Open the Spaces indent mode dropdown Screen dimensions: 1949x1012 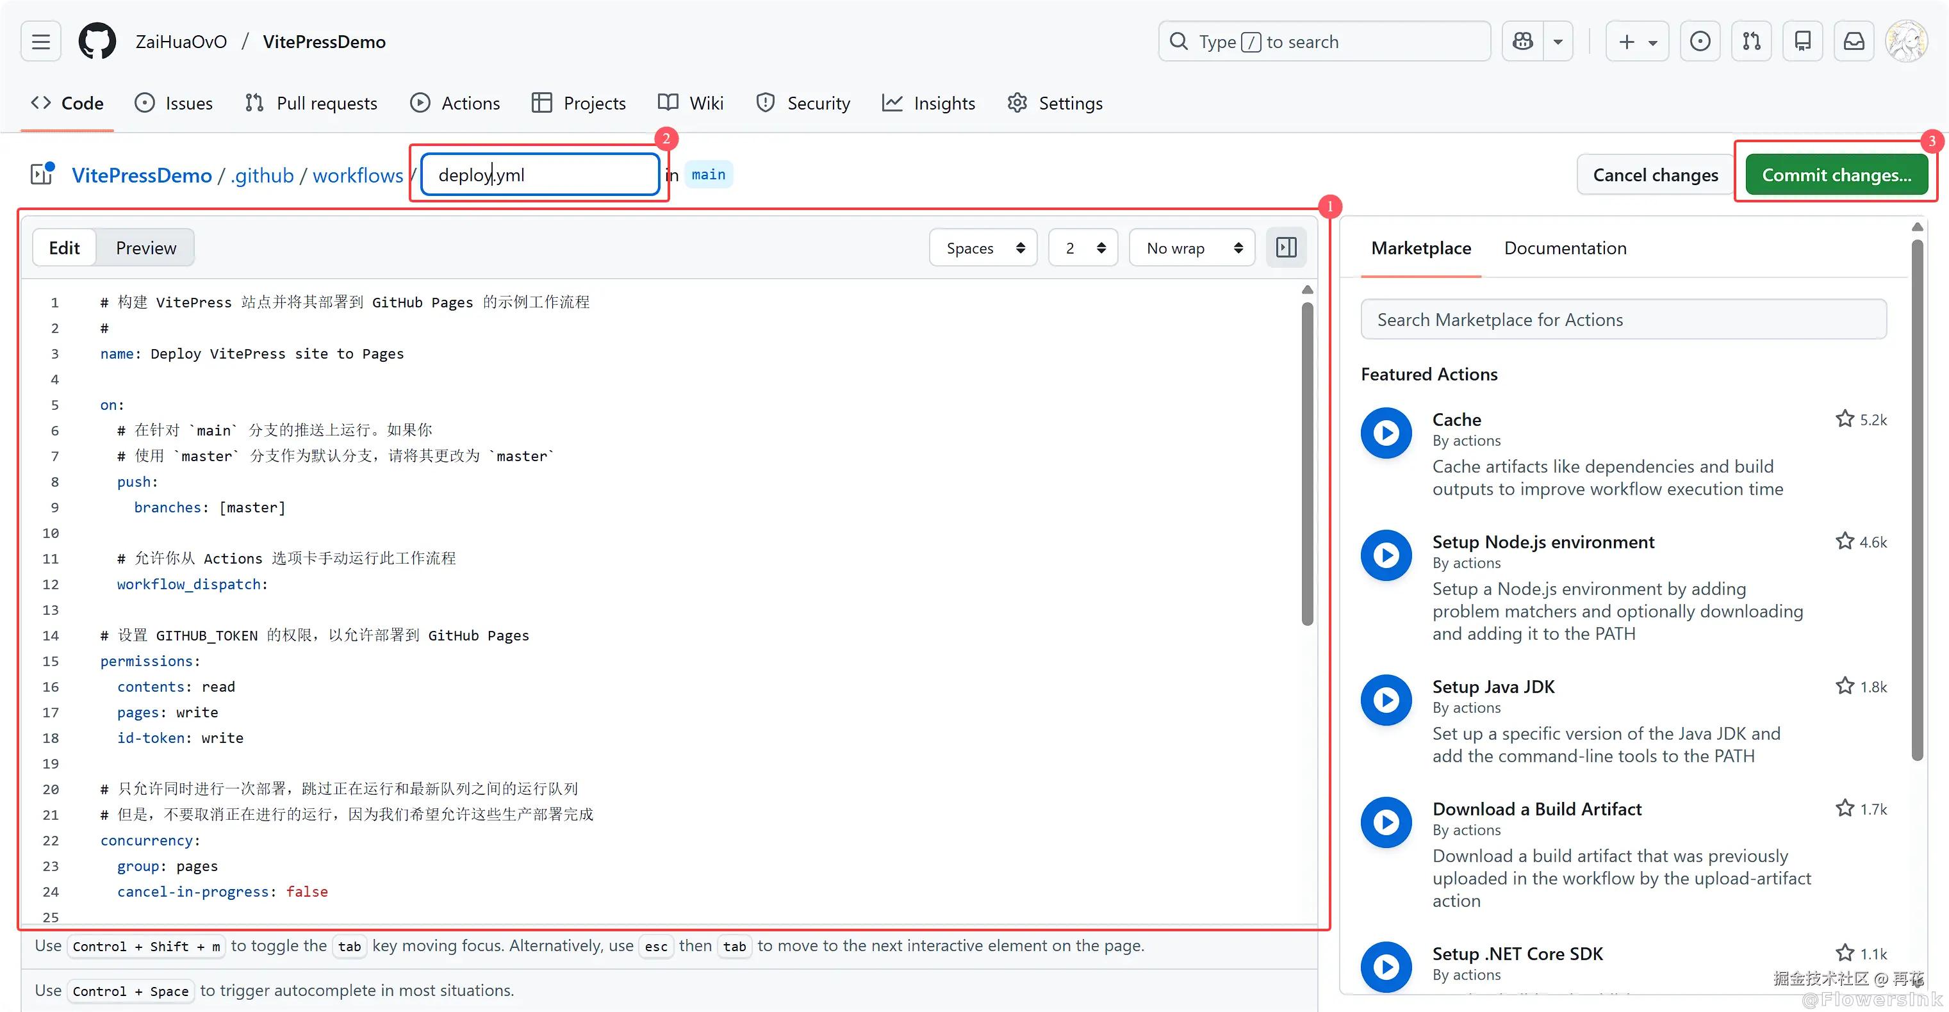click(x=983, y=248)
